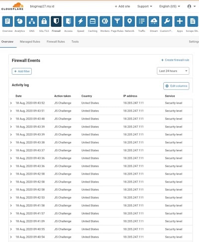Image resolution: width=199 pixels, height=242 pixels.
Task: Expand the 09:43:37 event row
Action: click(11, 150)
